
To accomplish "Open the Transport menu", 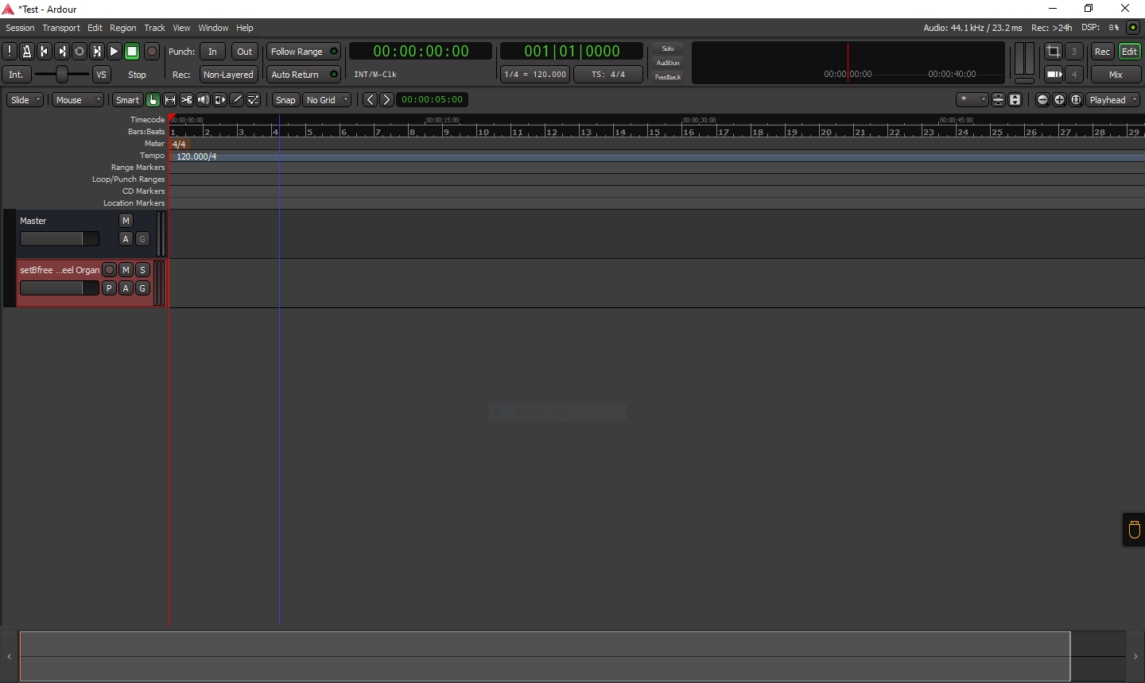I will [61, 28].
